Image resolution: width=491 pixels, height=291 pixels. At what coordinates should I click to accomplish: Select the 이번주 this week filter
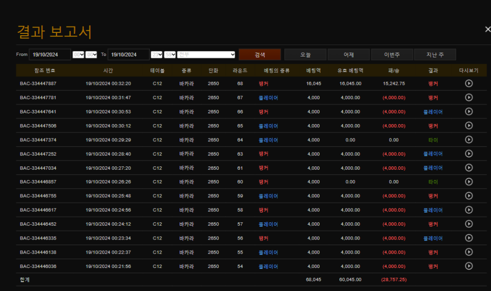click(x=392, y=54)
